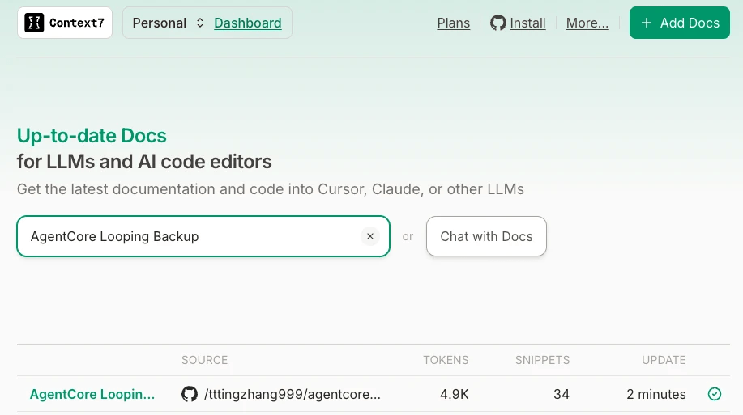Open the Install link
Screen dimensions: 743x415
point(527,23)
